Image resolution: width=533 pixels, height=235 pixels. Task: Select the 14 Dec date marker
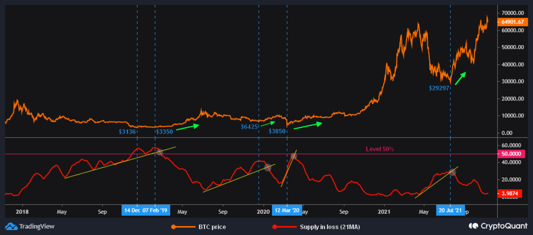tap(132, 210)
